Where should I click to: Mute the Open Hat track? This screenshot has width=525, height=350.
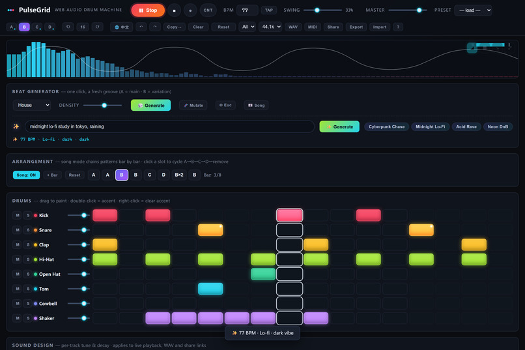(x=18, y=274)
